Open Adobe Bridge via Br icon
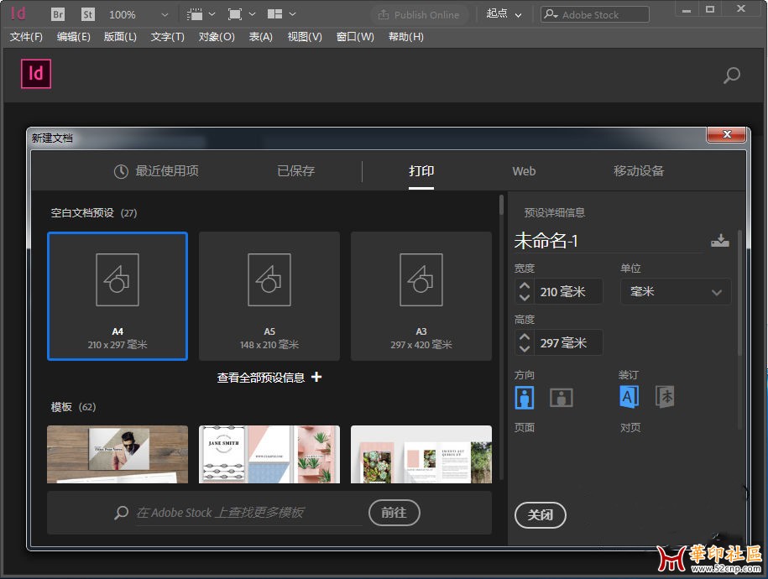 click(58, 14)
